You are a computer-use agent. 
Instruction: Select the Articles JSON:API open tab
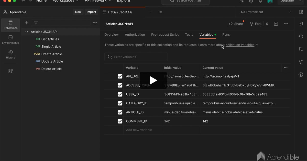123,12
